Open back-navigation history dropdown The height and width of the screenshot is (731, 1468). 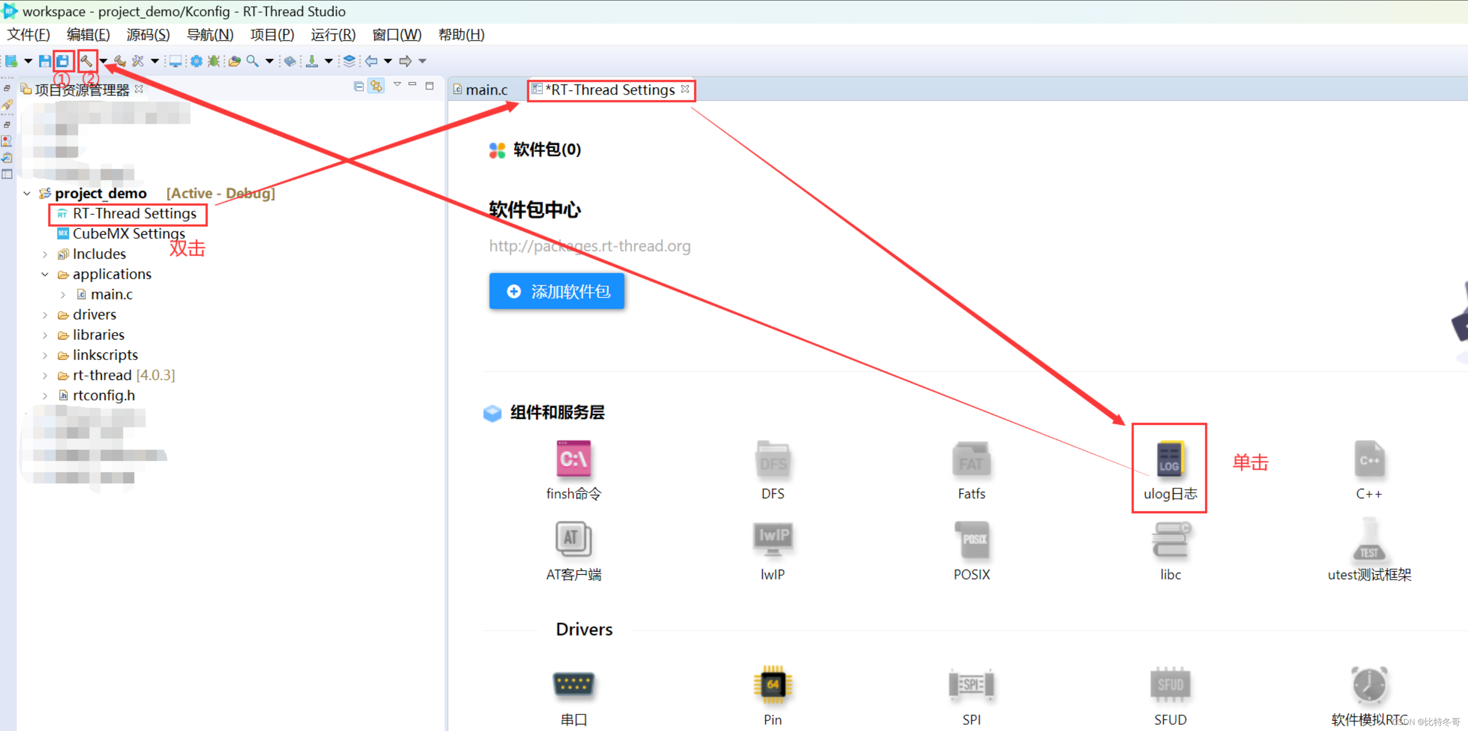pyautogui.click(x=388, y=61)
